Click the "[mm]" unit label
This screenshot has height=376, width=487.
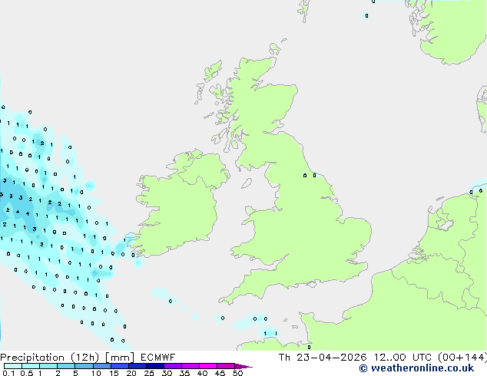[x=120, y=358]
